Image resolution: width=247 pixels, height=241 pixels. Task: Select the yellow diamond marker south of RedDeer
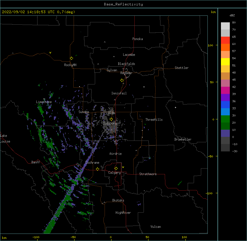click(x=122, y=80)
